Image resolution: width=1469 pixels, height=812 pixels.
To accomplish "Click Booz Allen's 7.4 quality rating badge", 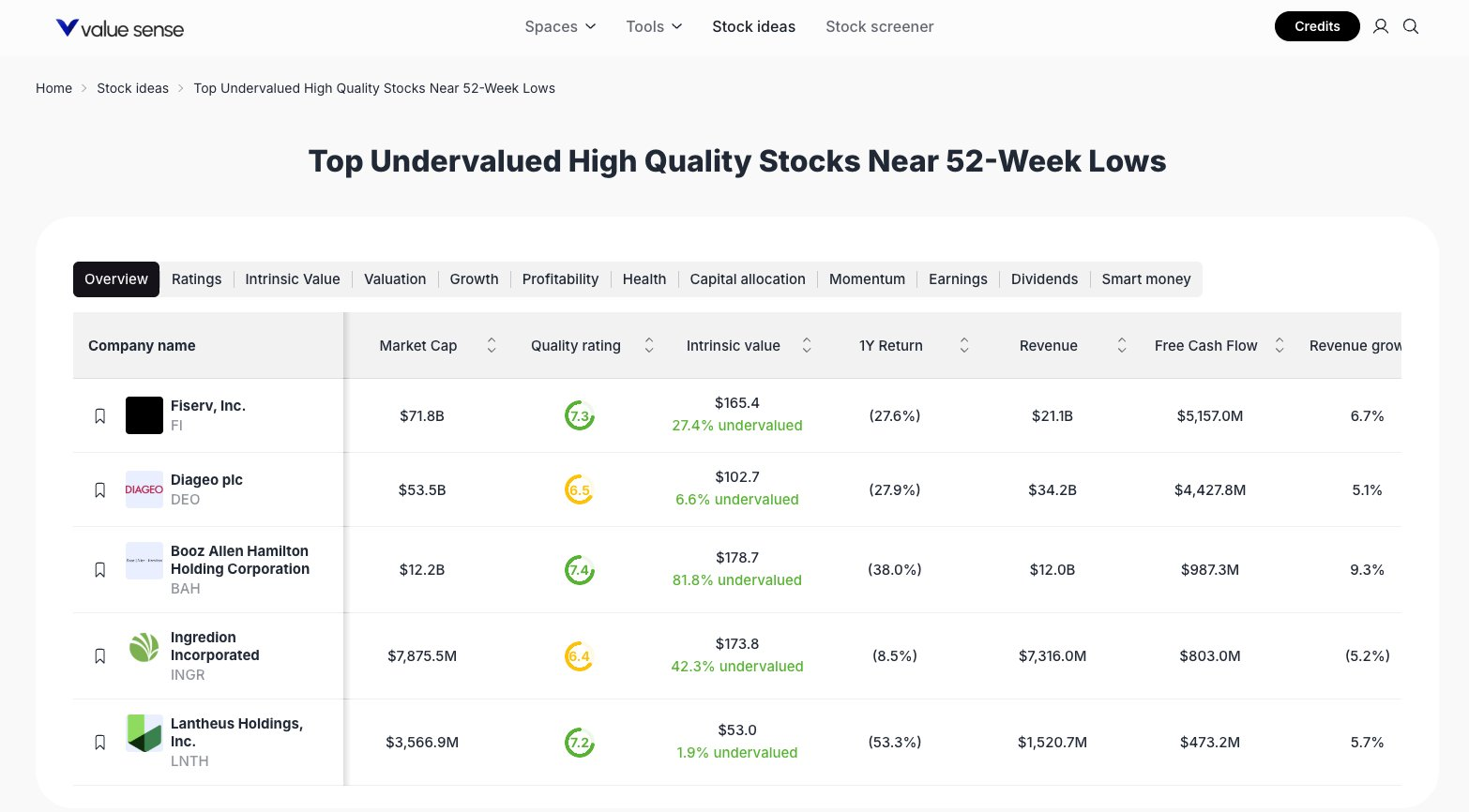I will point(580,570).
